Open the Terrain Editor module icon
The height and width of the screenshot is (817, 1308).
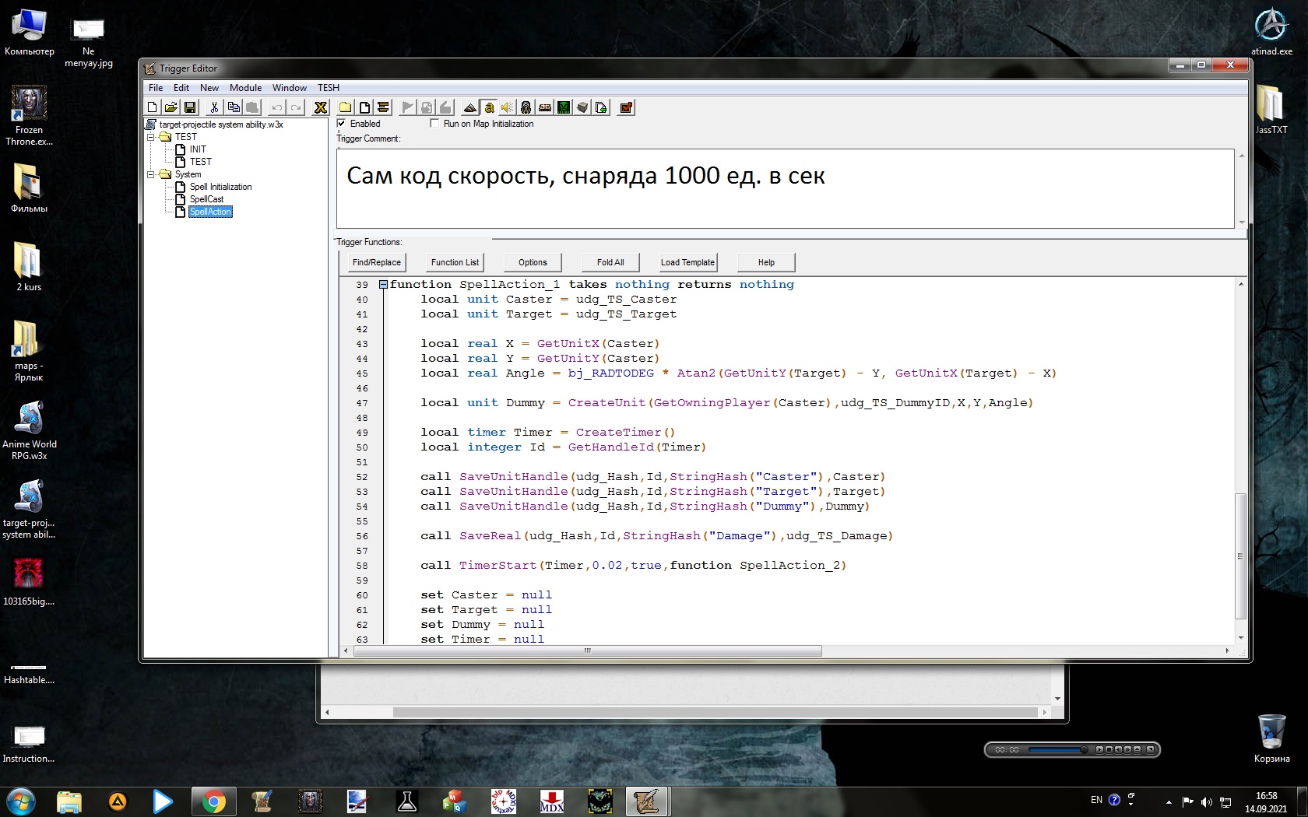469,107
